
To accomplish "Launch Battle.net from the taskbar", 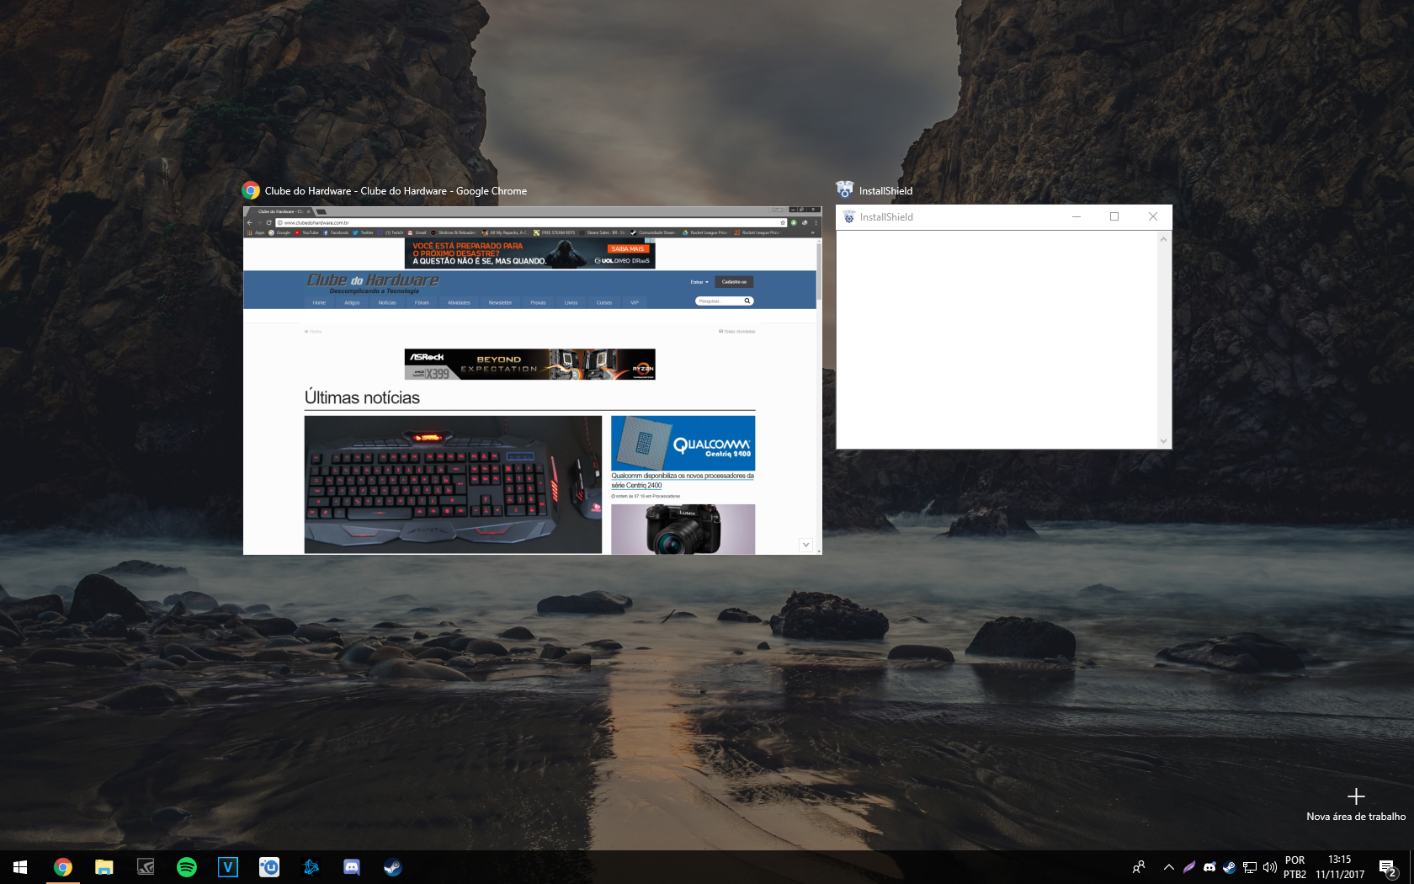I will [x=311, y=867].
